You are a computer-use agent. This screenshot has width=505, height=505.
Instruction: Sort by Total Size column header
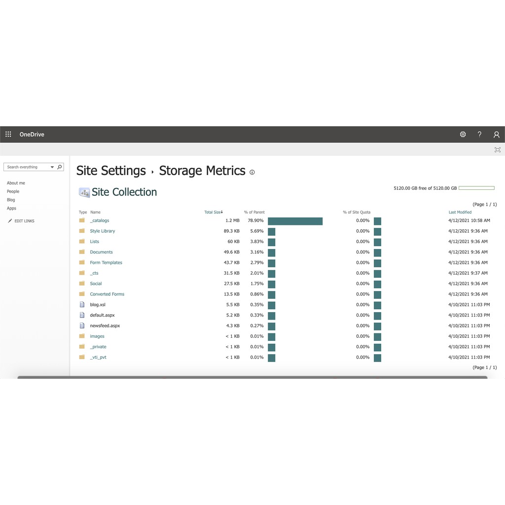(x=213, y=212)
